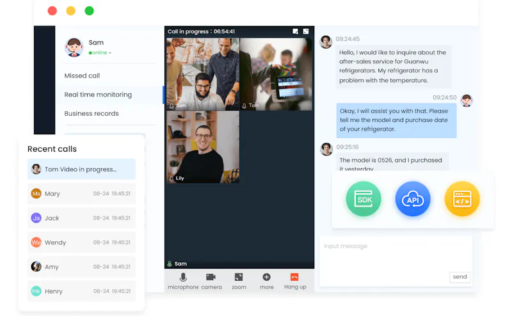The width and height of the screenshot is (512, 316).
Task: Click Mary's avatar in Recent calls
Action: (x=36, y=194)
